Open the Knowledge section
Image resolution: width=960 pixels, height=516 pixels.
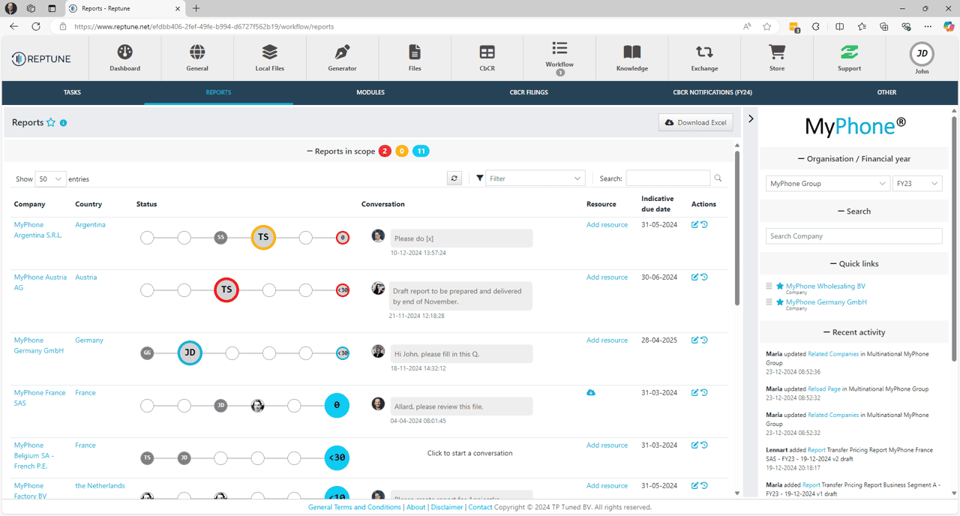631,58
